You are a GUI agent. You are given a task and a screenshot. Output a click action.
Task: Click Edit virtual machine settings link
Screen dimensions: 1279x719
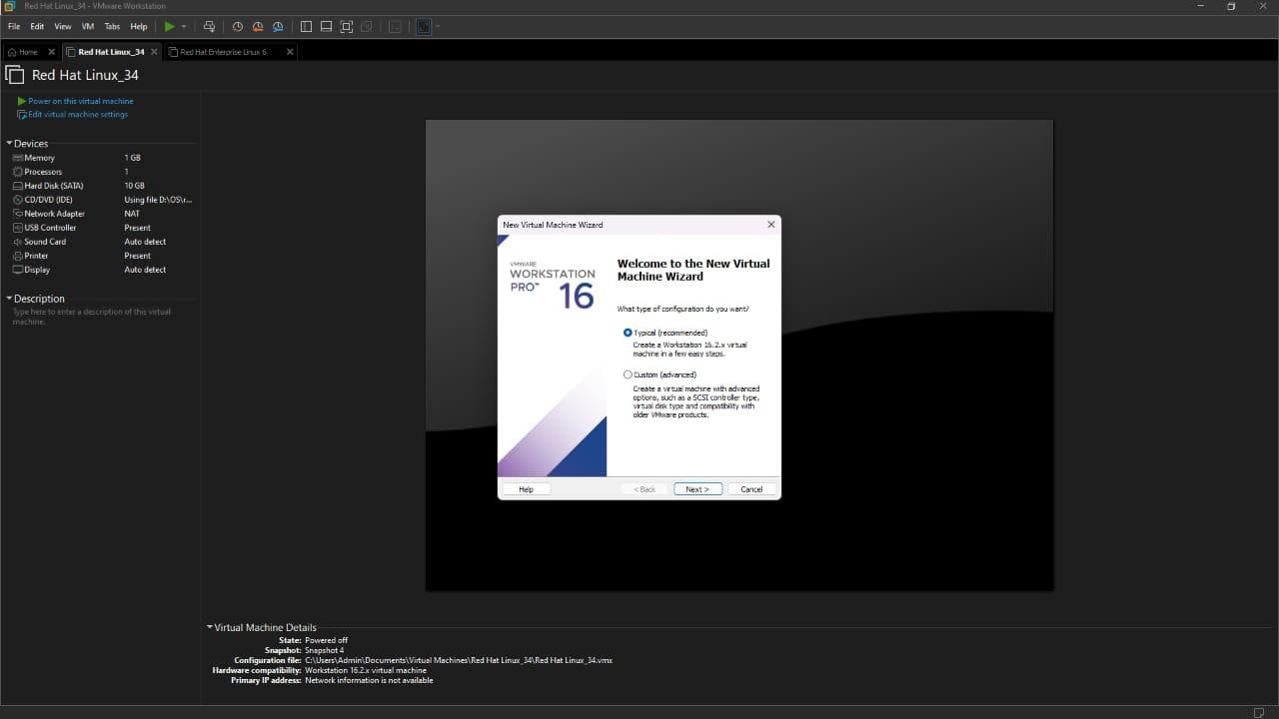78,115
